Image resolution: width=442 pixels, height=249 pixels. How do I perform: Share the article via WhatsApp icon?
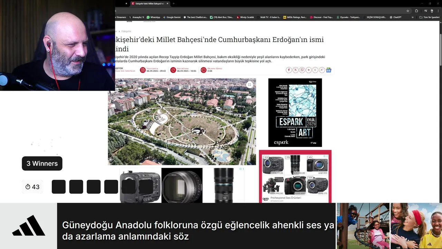(x=302, y=70)
